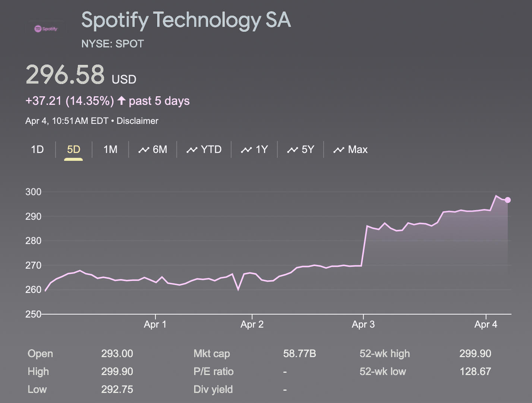Screen dimensions: 532x403
Task: Click the Apr 4 axis label
Action: pos(486,324)
